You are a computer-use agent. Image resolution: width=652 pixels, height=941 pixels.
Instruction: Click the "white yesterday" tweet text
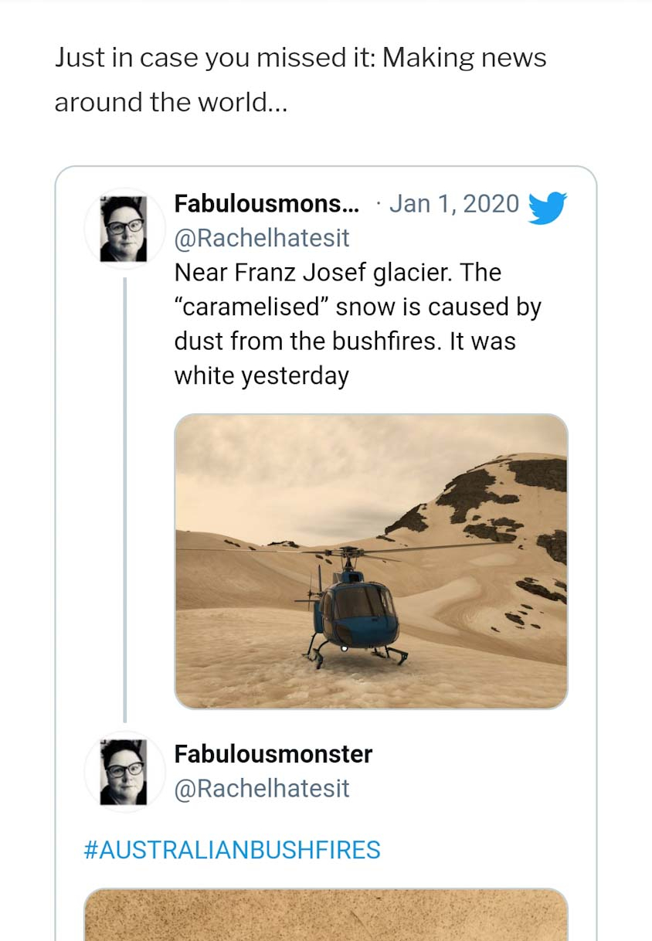[262, 376]
